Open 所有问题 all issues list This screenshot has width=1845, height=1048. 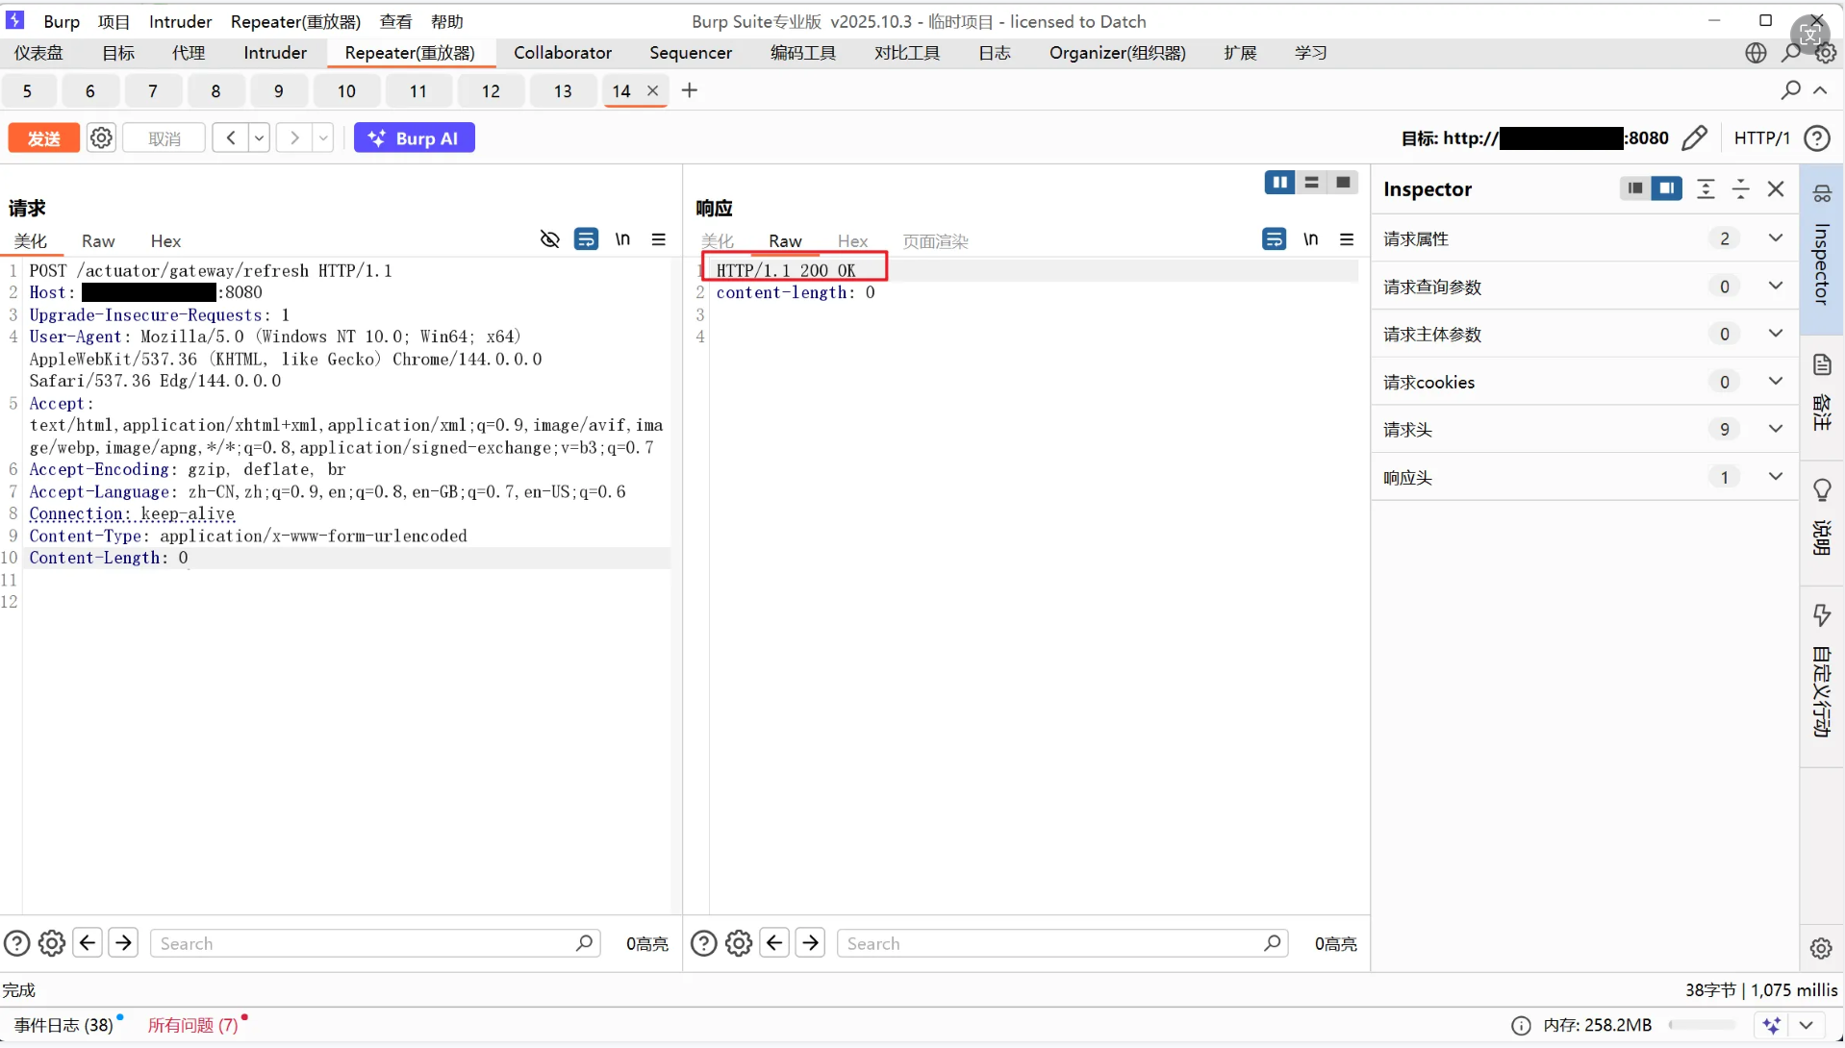tap(192, 1025)
